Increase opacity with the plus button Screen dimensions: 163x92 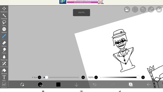pyautogui.click(x=143, y=77)
